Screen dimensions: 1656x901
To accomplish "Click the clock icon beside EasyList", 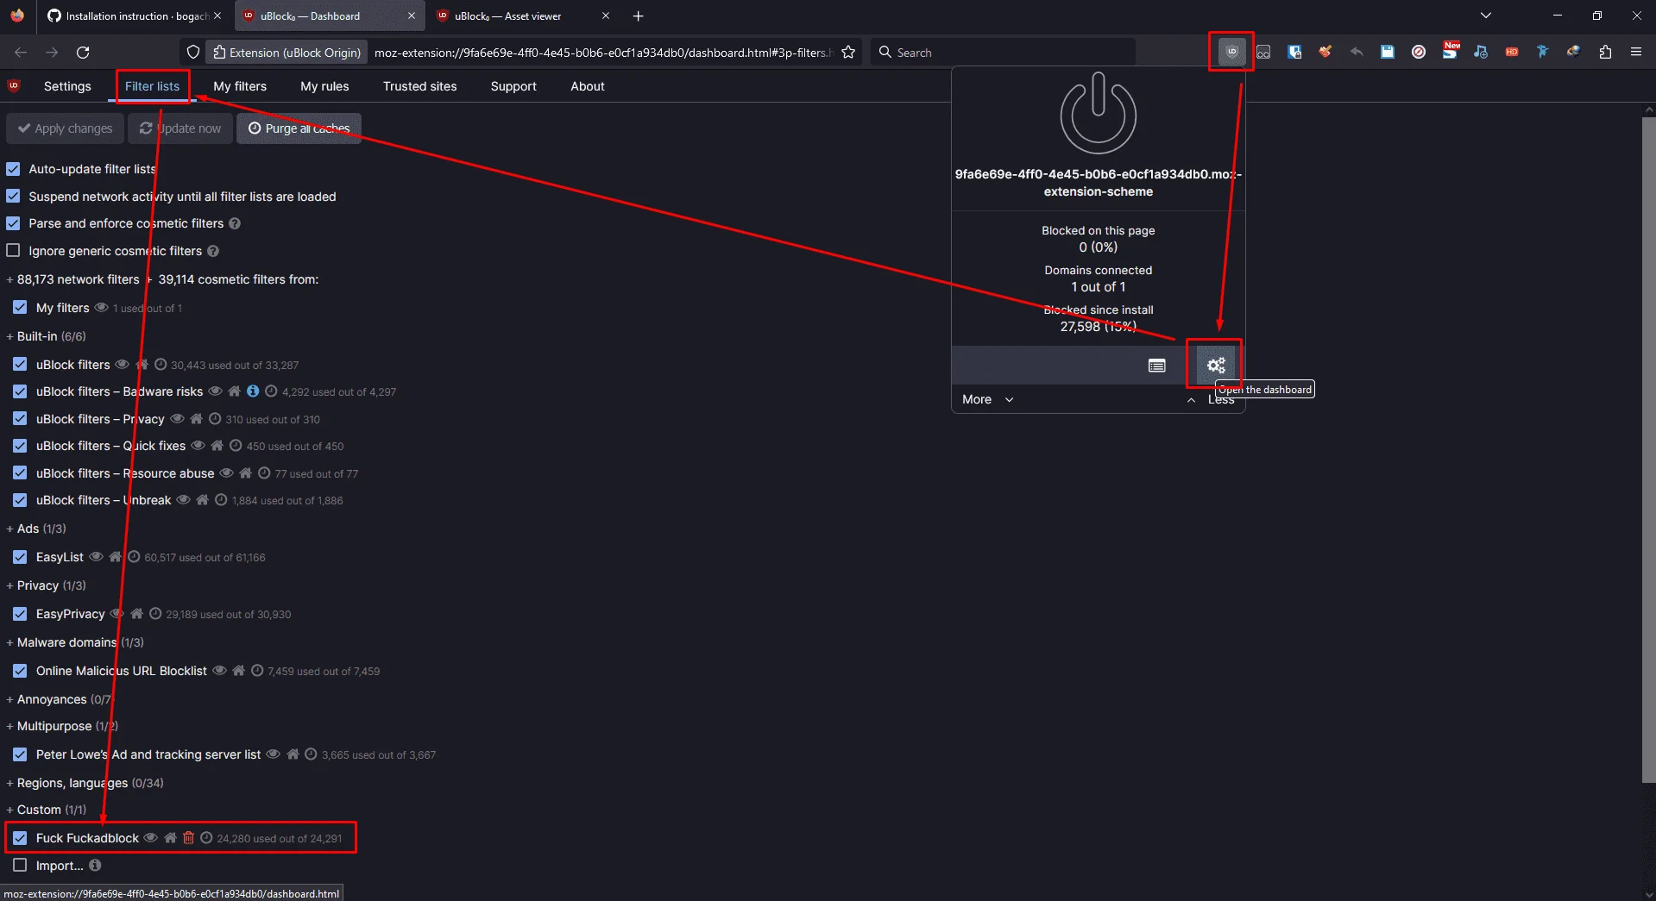I will click(x=134, y=557).
